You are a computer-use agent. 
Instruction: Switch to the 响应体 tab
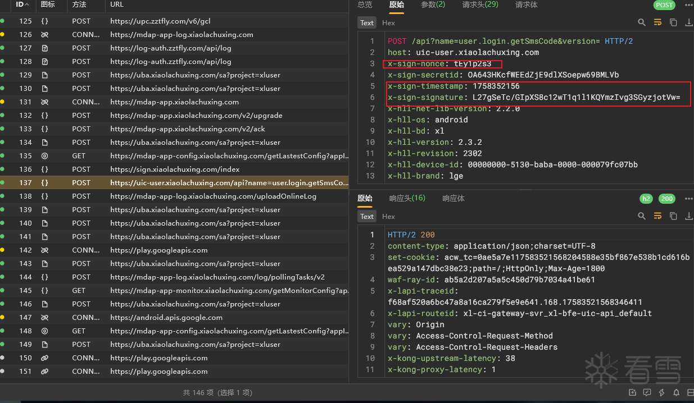(x=453, y=198)
